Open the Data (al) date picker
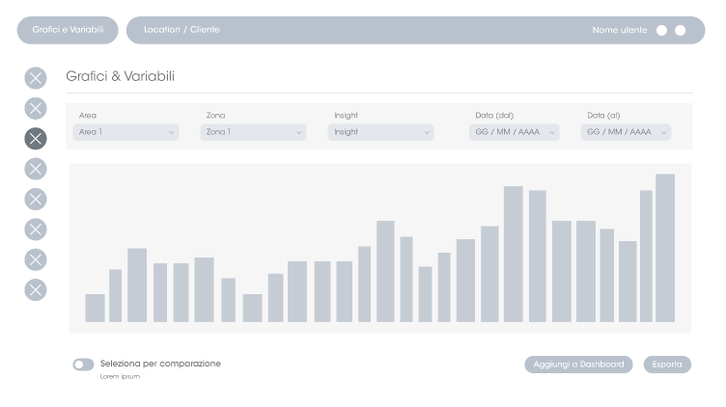The height and width of the screenshot is (407, 726). coord(626,132)
